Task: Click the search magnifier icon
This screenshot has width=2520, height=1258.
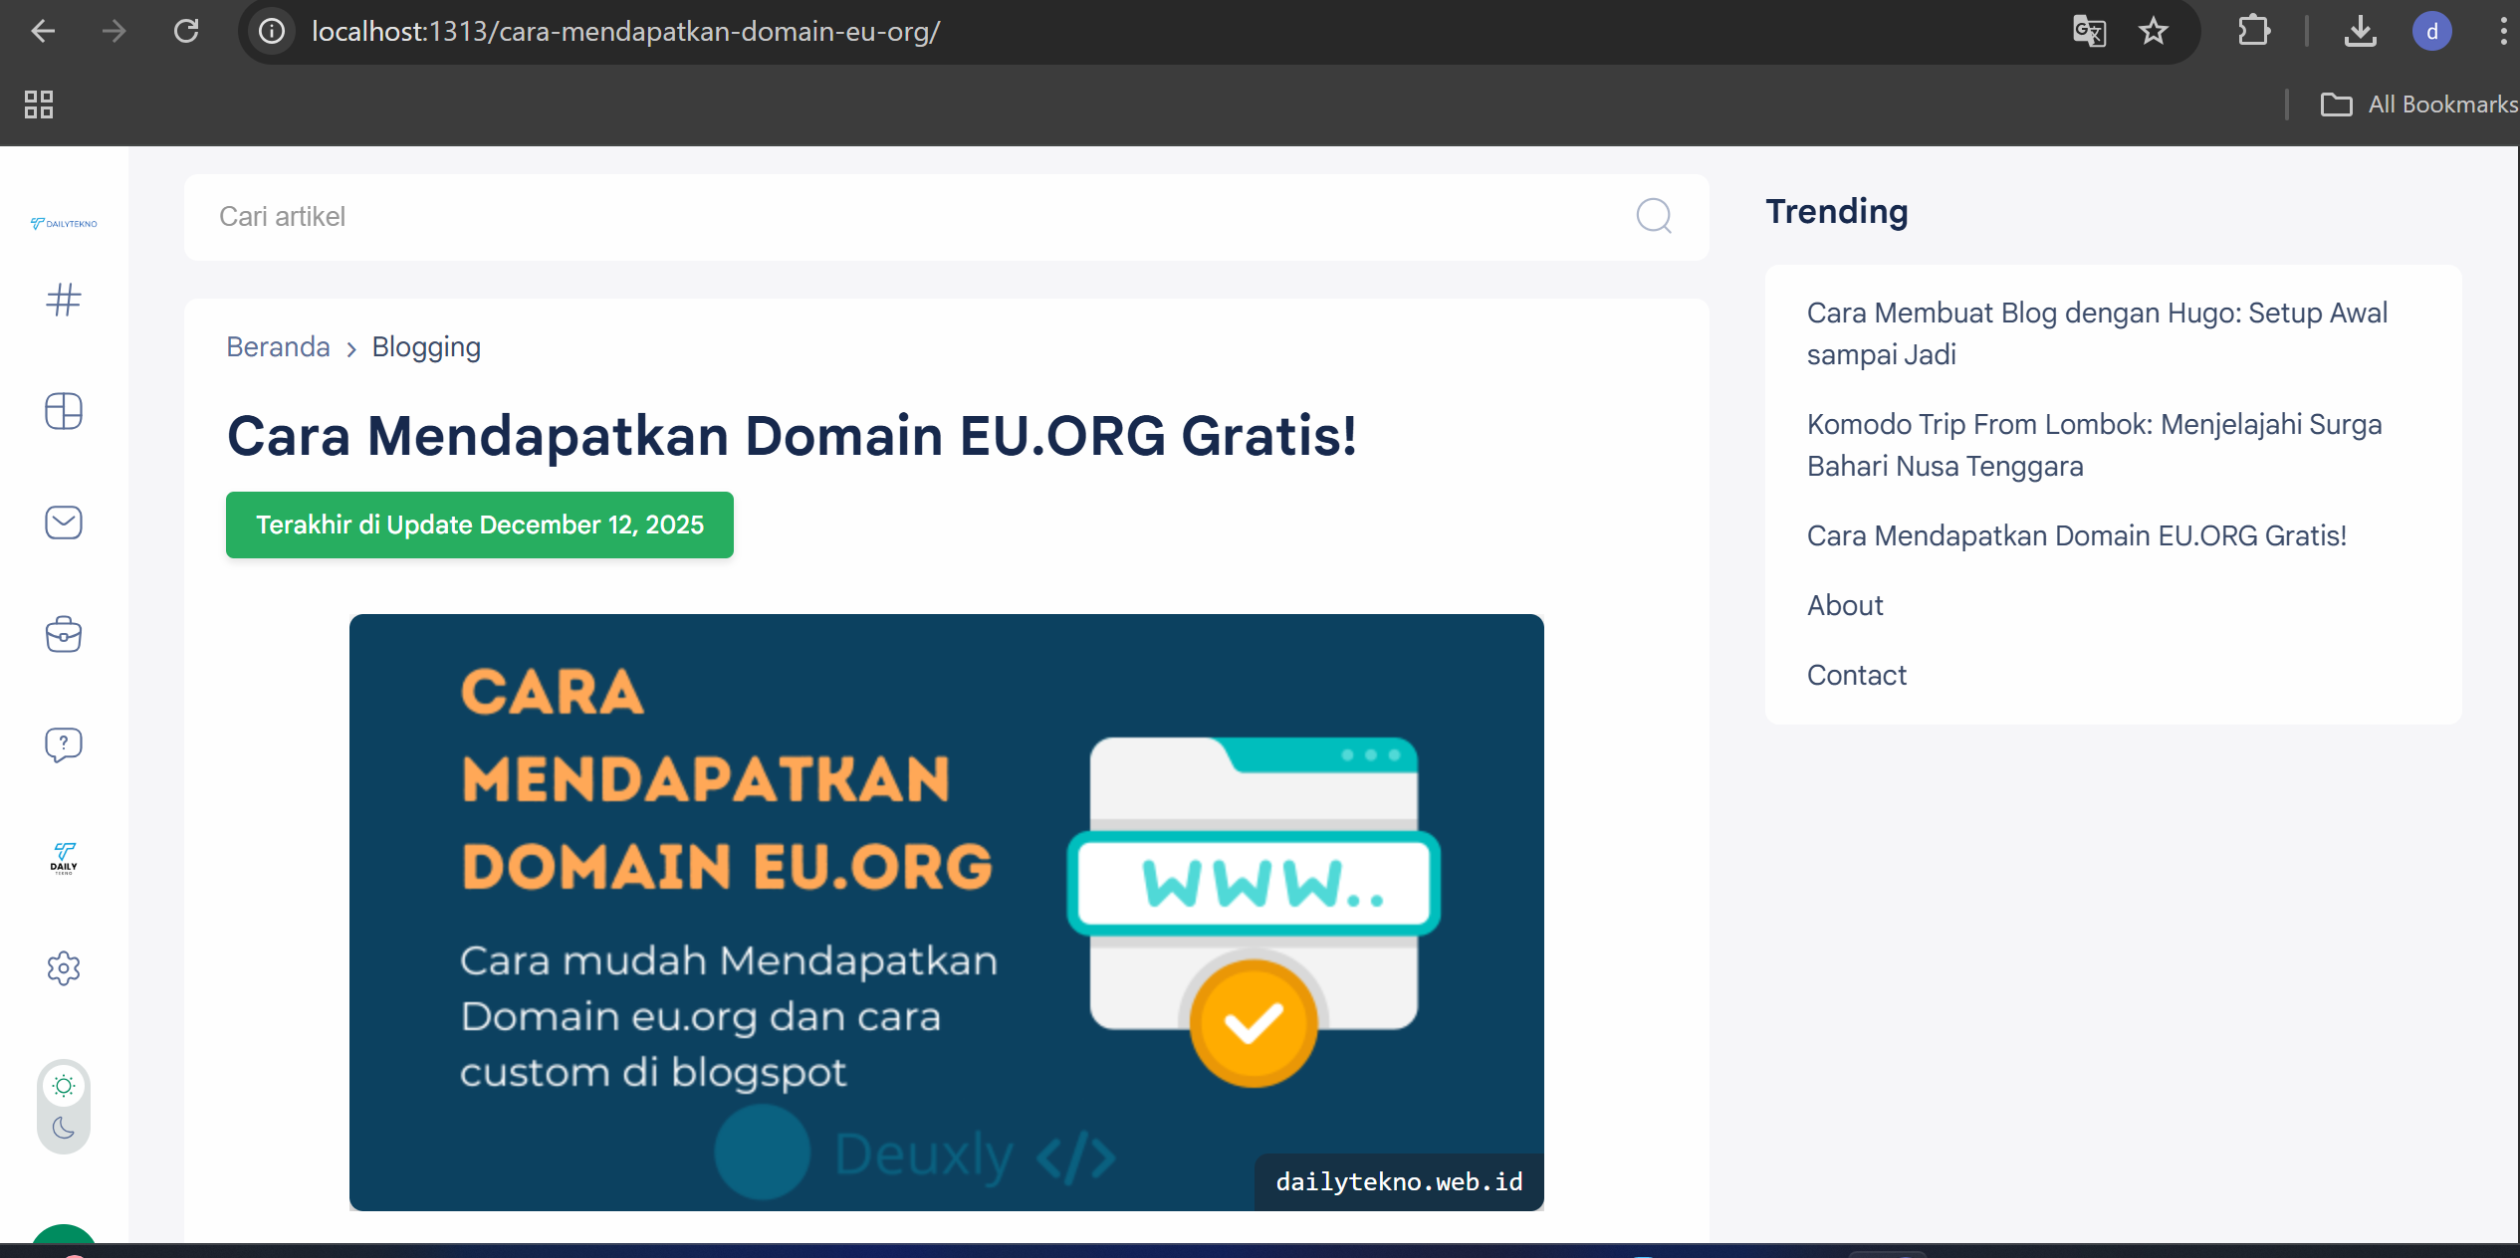Action: 1654,216
